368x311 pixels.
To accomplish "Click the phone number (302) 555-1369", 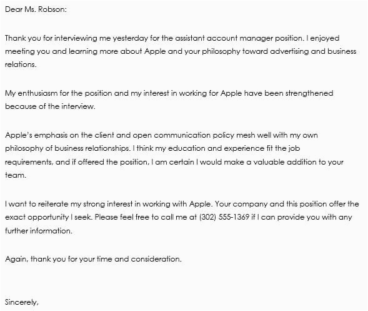I will (224, 217).
